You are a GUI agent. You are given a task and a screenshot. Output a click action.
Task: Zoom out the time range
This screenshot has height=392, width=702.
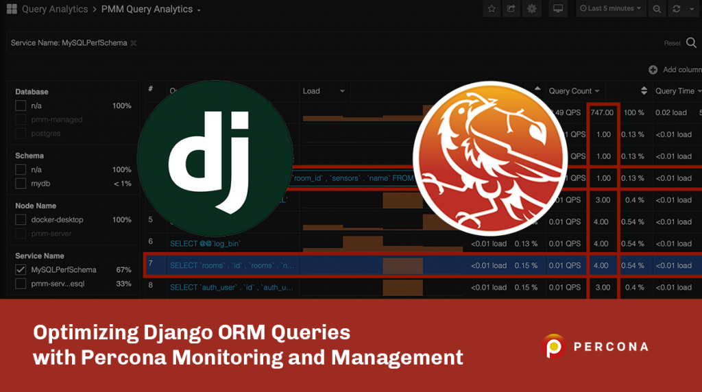657,9
